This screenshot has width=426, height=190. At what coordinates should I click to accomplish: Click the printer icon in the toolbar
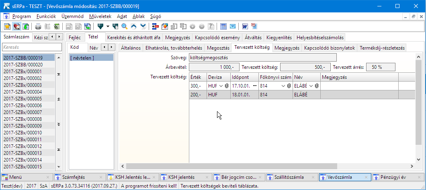pos(38,26)
